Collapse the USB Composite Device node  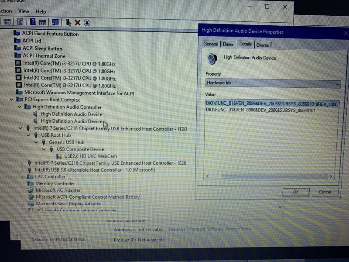coord(44,149)
